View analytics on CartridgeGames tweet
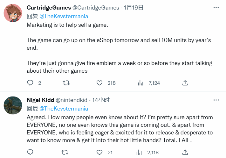226x158 pixels. pyautogui.click(x=140, y=83)
